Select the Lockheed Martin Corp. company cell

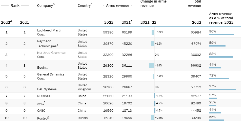pos(50,32)
